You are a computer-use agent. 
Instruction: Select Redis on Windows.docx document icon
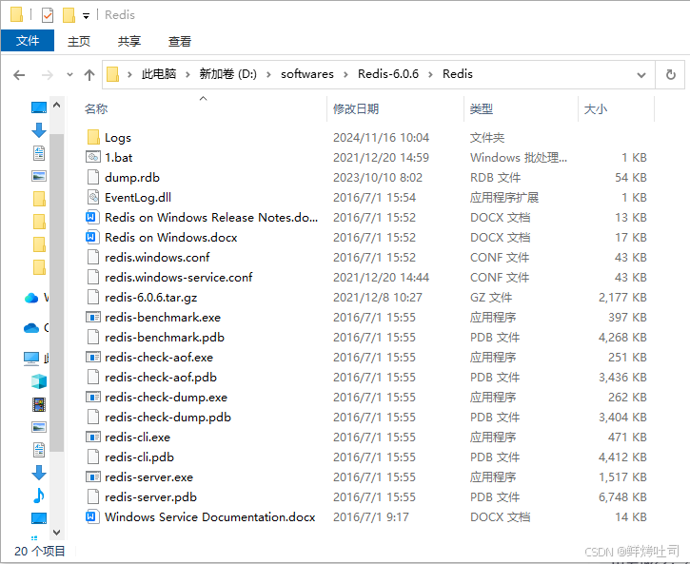click(91, 237)
